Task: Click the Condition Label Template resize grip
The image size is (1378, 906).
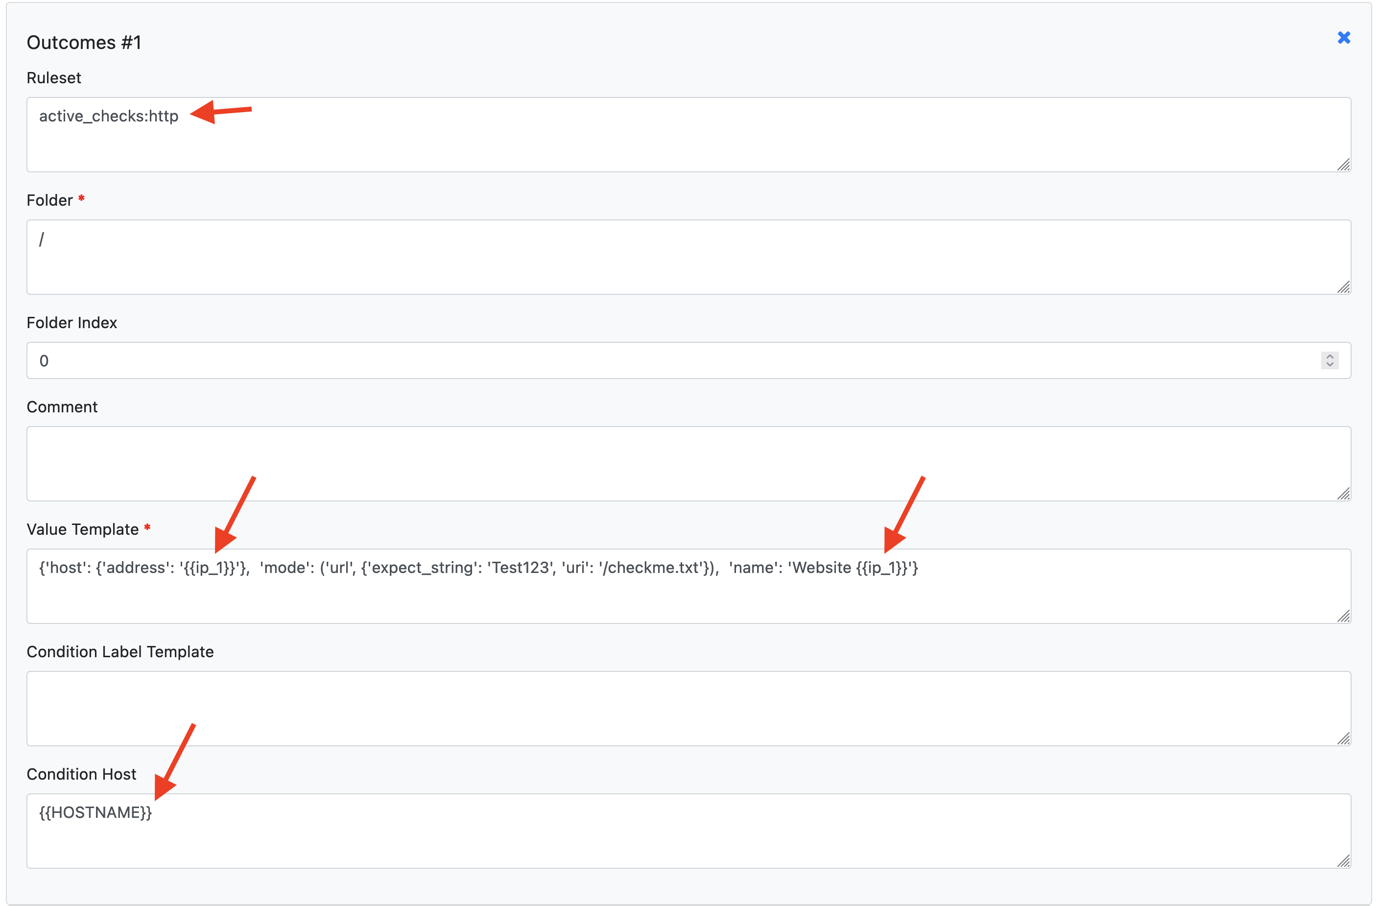Action: click(x=1343, y=739)
